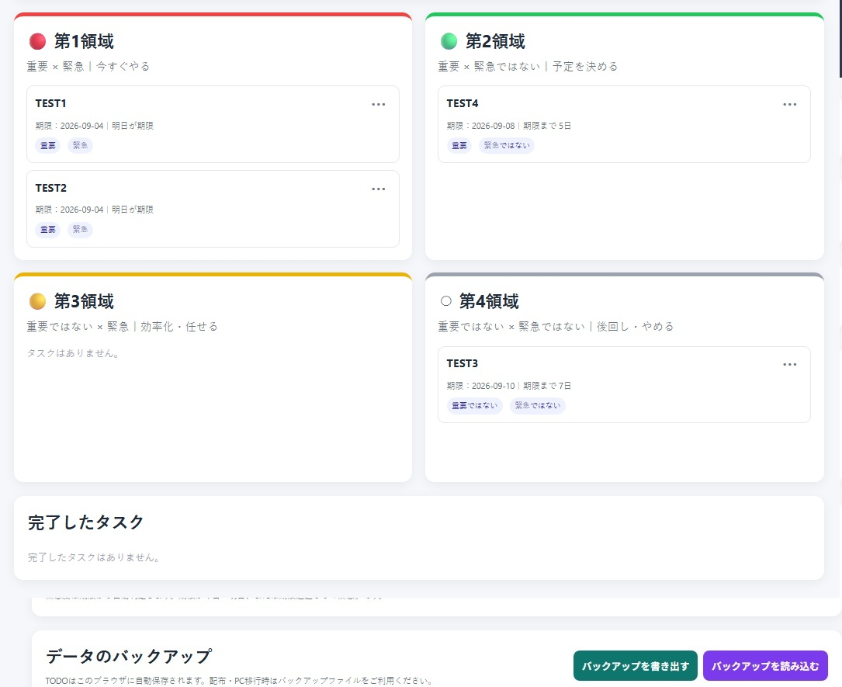Open the three-dot menu on TEST3 card
This screenshot has height=687, width=842.
[789, 364]
